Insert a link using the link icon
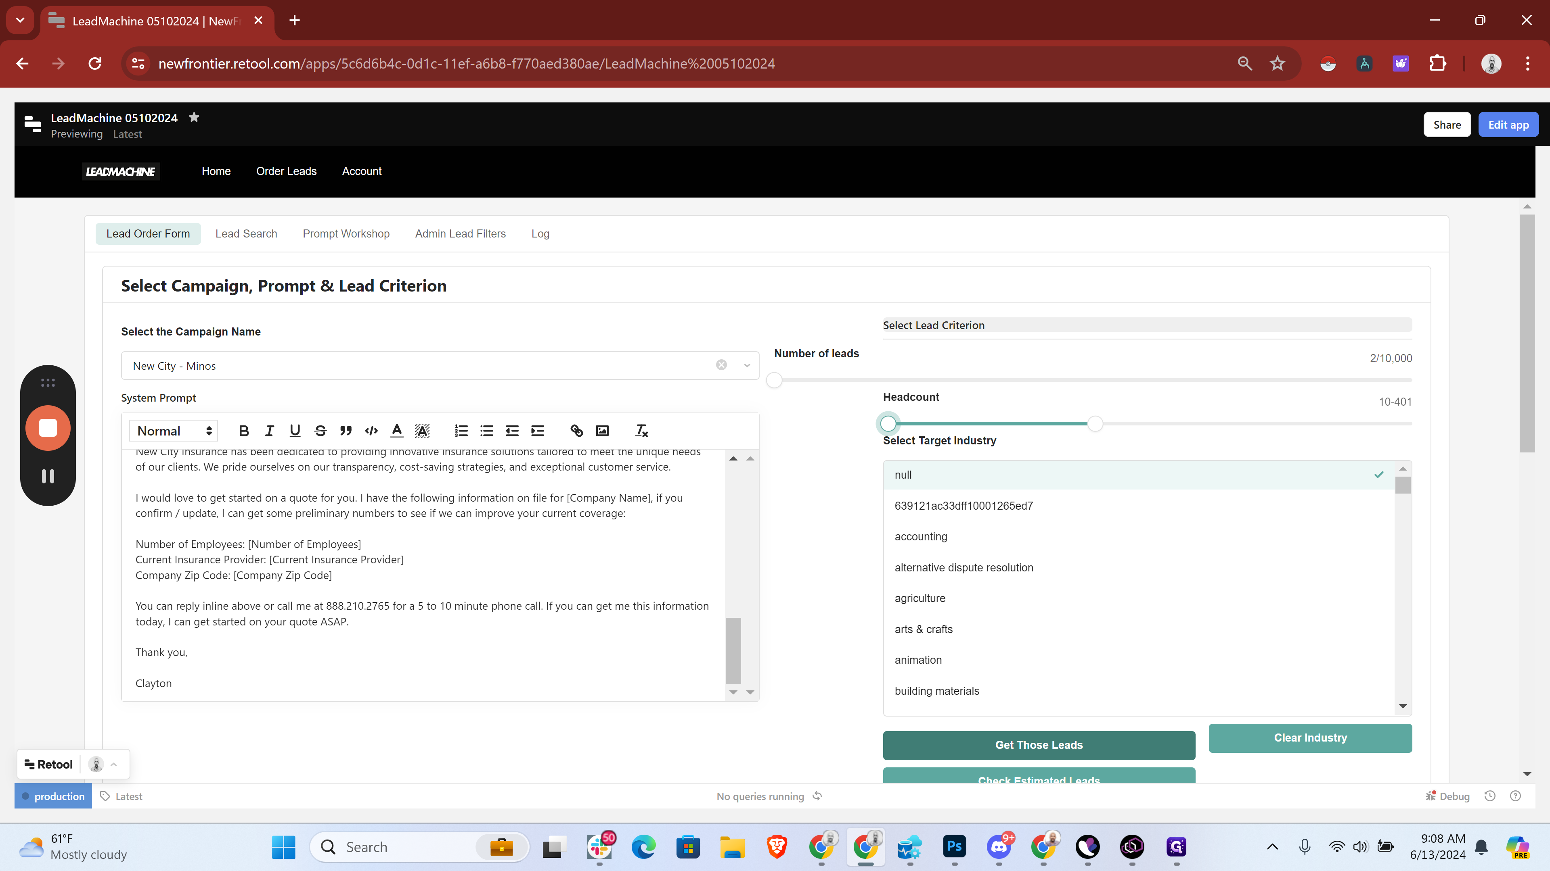The height and width of the screenshot is (871, 1550). click(x=576, y=431)
